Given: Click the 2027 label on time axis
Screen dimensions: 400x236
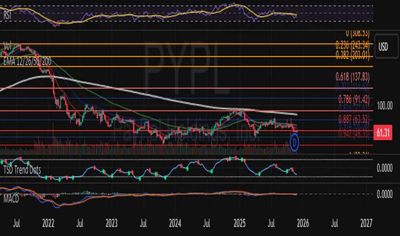Looking at the screenshot, I should [367, 224].
